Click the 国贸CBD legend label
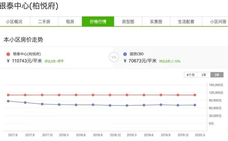This screenshot has width=228, height=141. (x=137, y=54)
